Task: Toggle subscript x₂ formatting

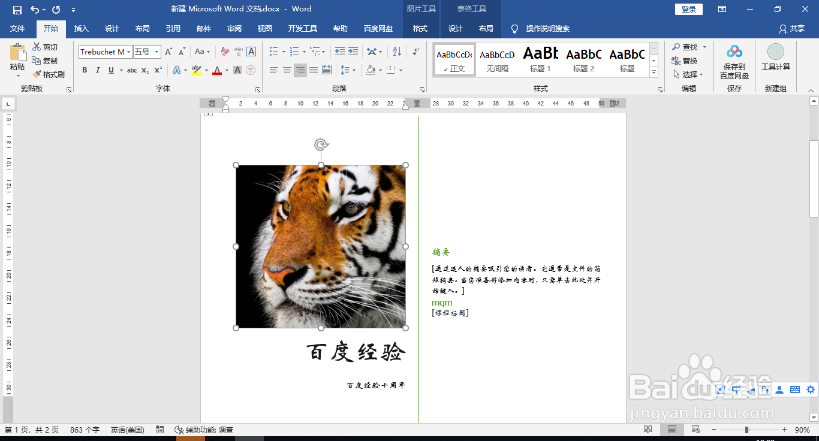Action: point(145,70)
